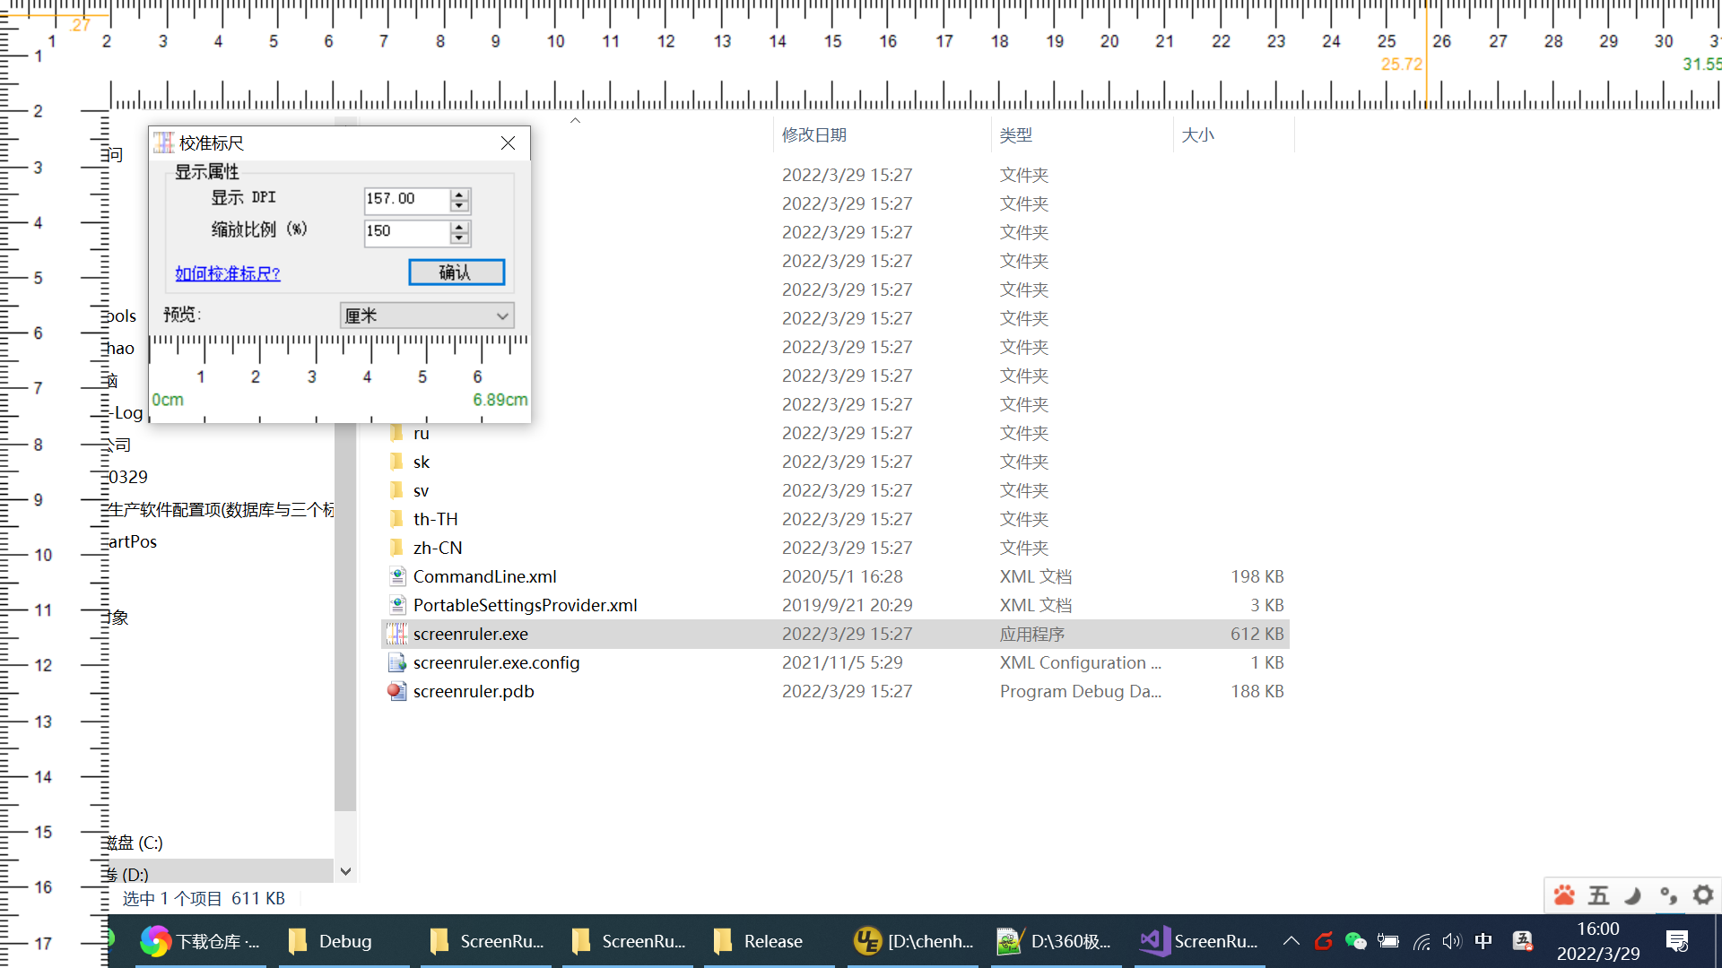Expand hidden tray icons with the chevron
The width and height of the screenshot is (1722, 968).
[x=1291, y=941]
